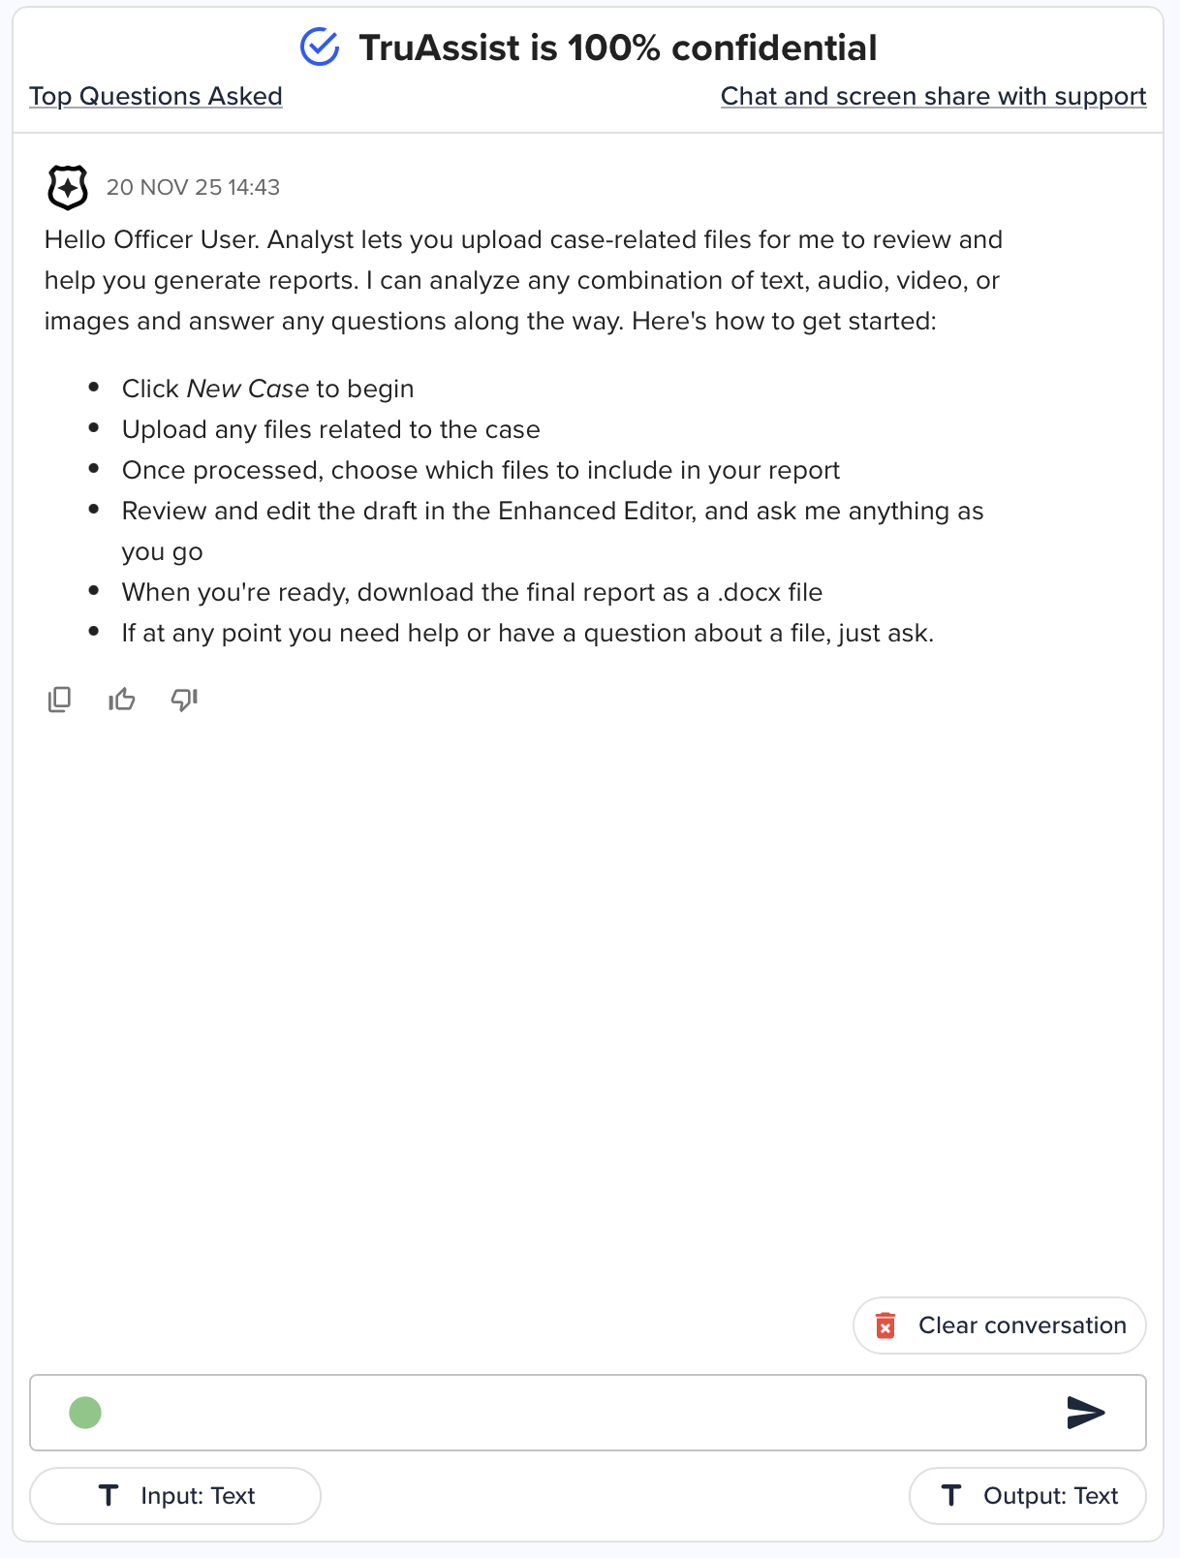The image size is (1180, 1558).
Task: Send the message with the arrow icon
Action: click(x=1085, y=1413)
